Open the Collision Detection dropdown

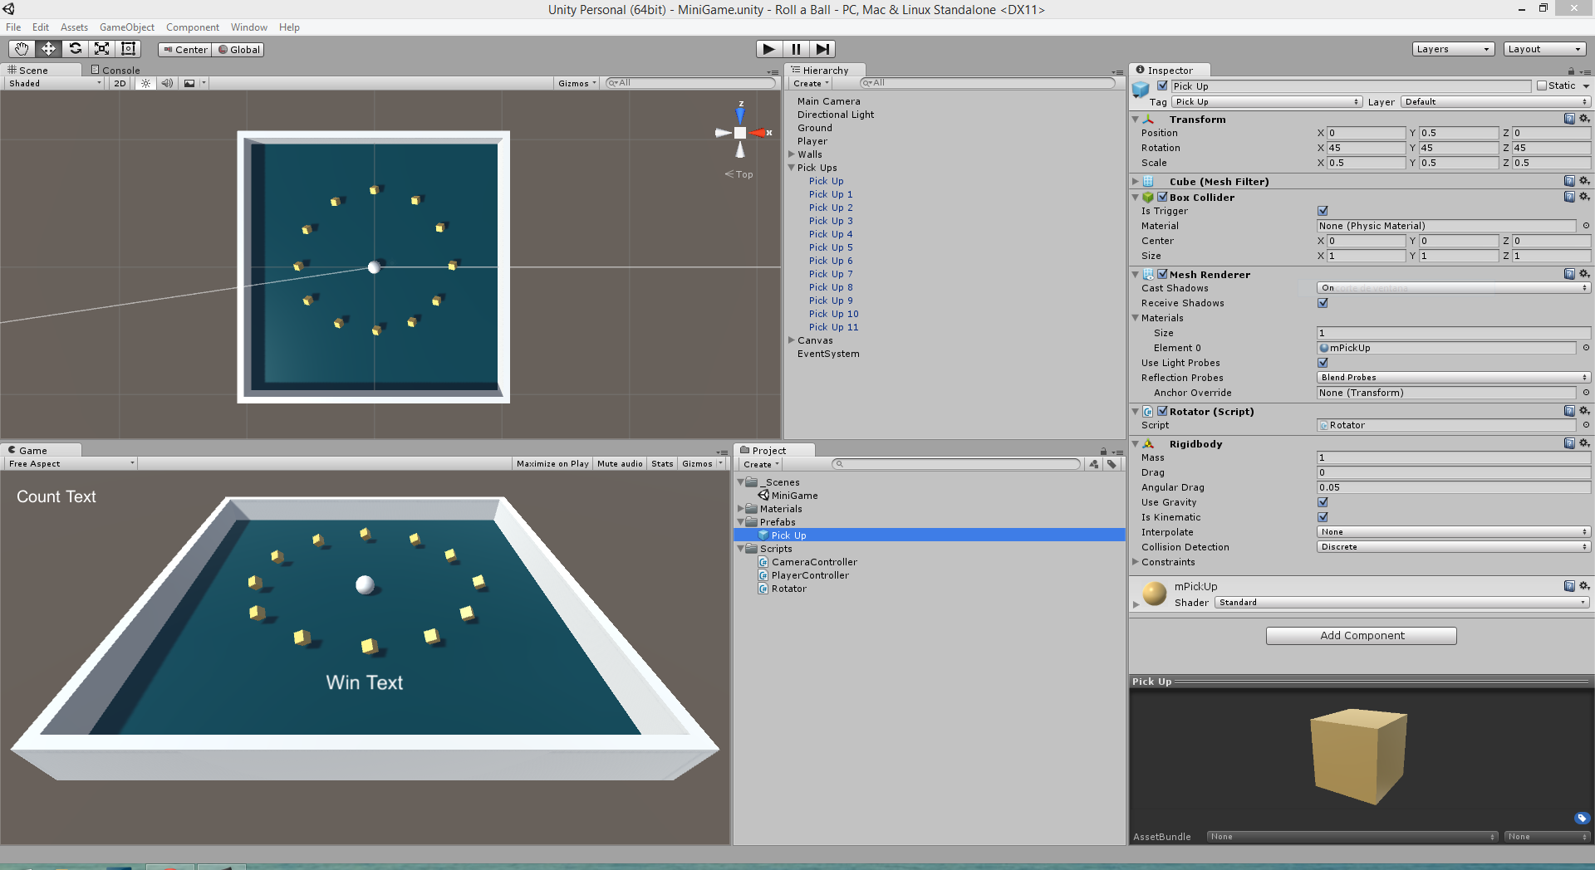tap(1453, 547)
